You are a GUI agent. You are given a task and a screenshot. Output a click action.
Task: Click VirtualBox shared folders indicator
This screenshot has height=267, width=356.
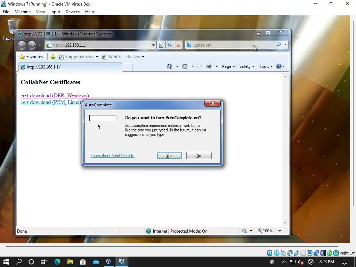pyautogui.click(x=303, y=253)
